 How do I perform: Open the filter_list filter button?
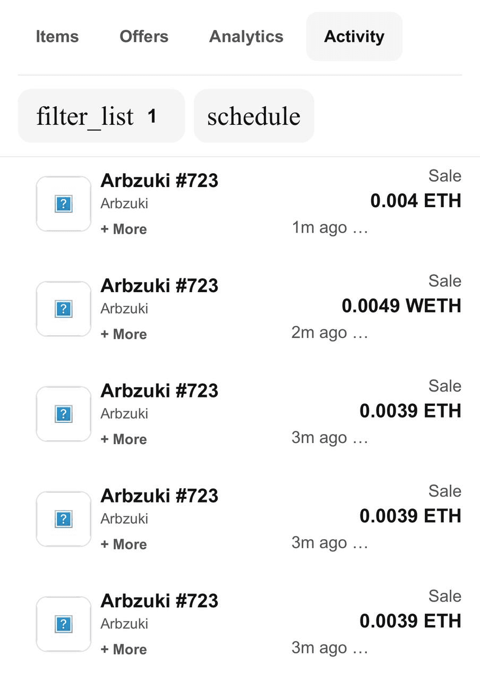click(101, 116)
